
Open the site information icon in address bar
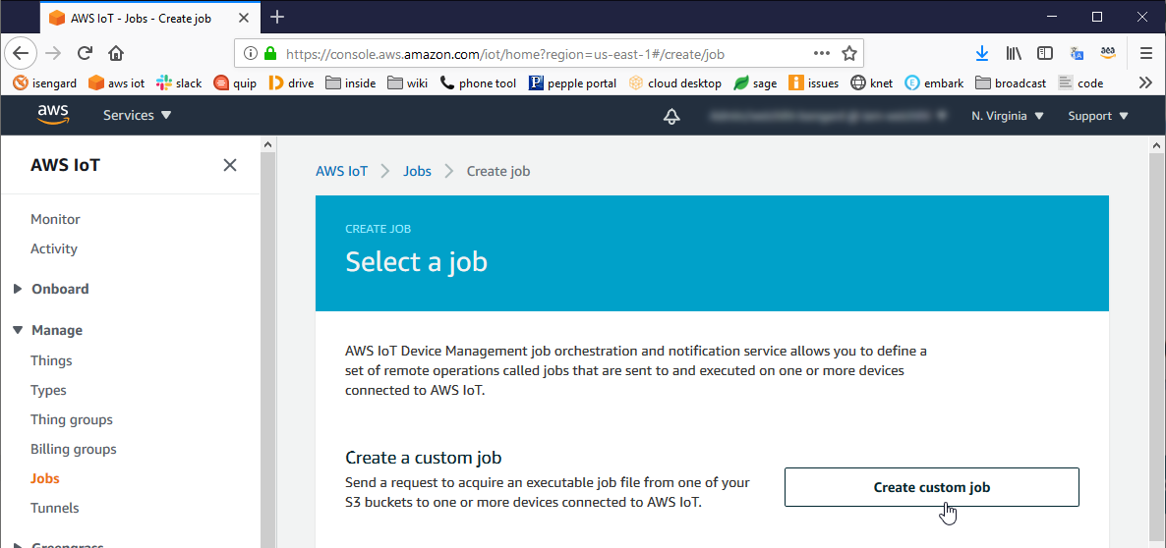click(x=251, y=53)
